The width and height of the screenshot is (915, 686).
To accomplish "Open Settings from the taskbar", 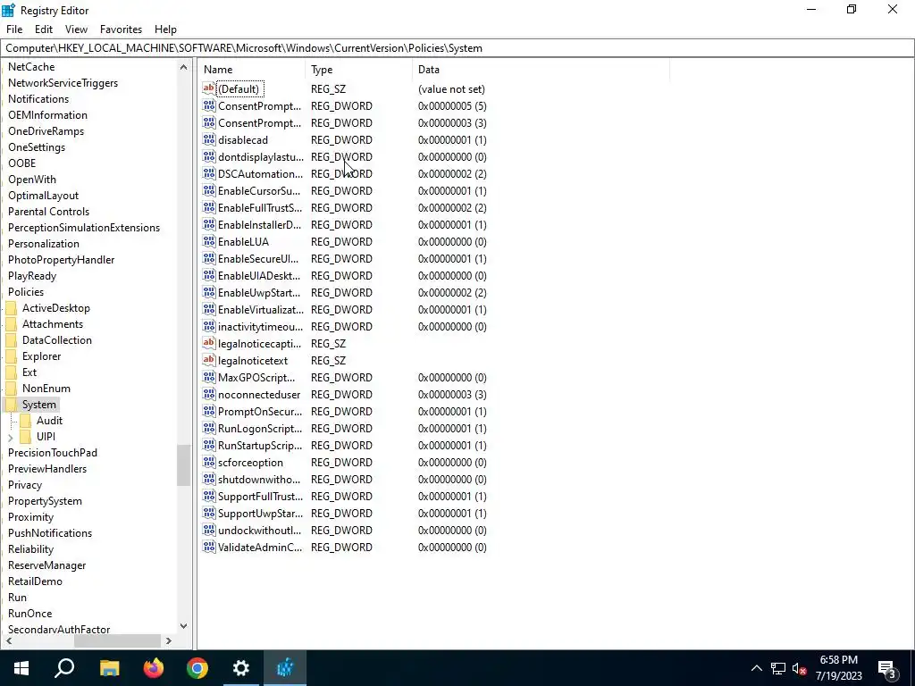I will point(241,668).
